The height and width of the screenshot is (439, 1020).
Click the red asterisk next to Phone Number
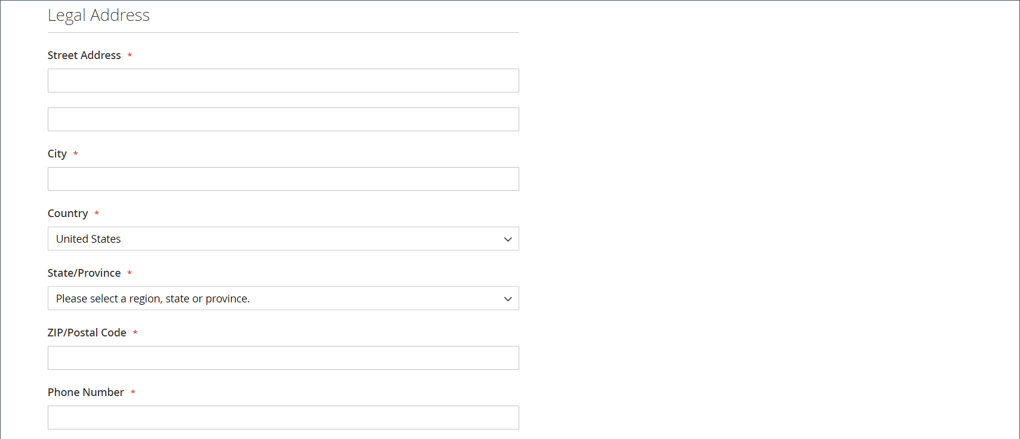click(133, 392)
